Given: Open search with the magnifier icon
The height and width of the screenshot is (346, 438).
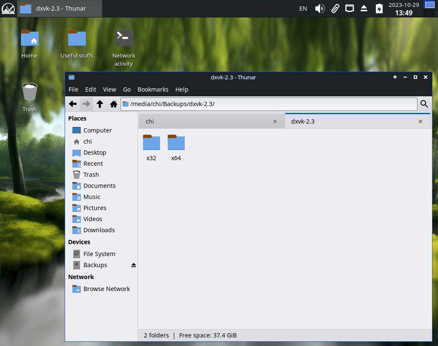Looking at the screenshot, I should [x=424, y=104].
